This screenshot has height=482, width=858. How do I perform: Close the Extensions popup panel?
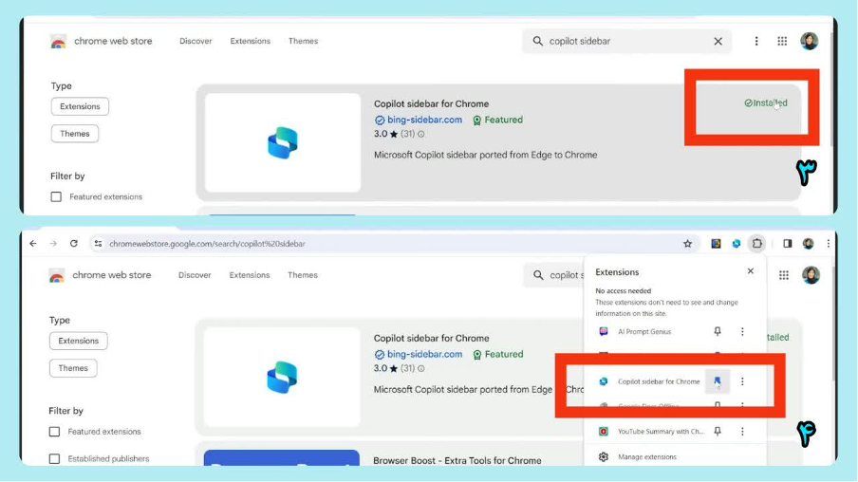[751, 271]
